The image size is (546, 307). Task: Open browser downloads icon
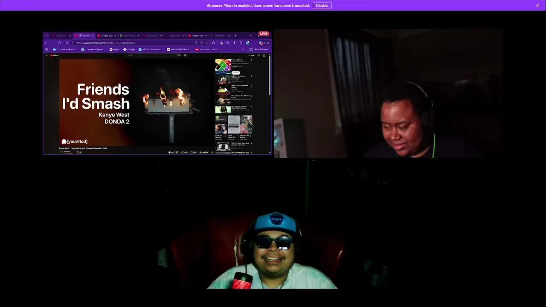pyautogui.click(x=234, y=43)
